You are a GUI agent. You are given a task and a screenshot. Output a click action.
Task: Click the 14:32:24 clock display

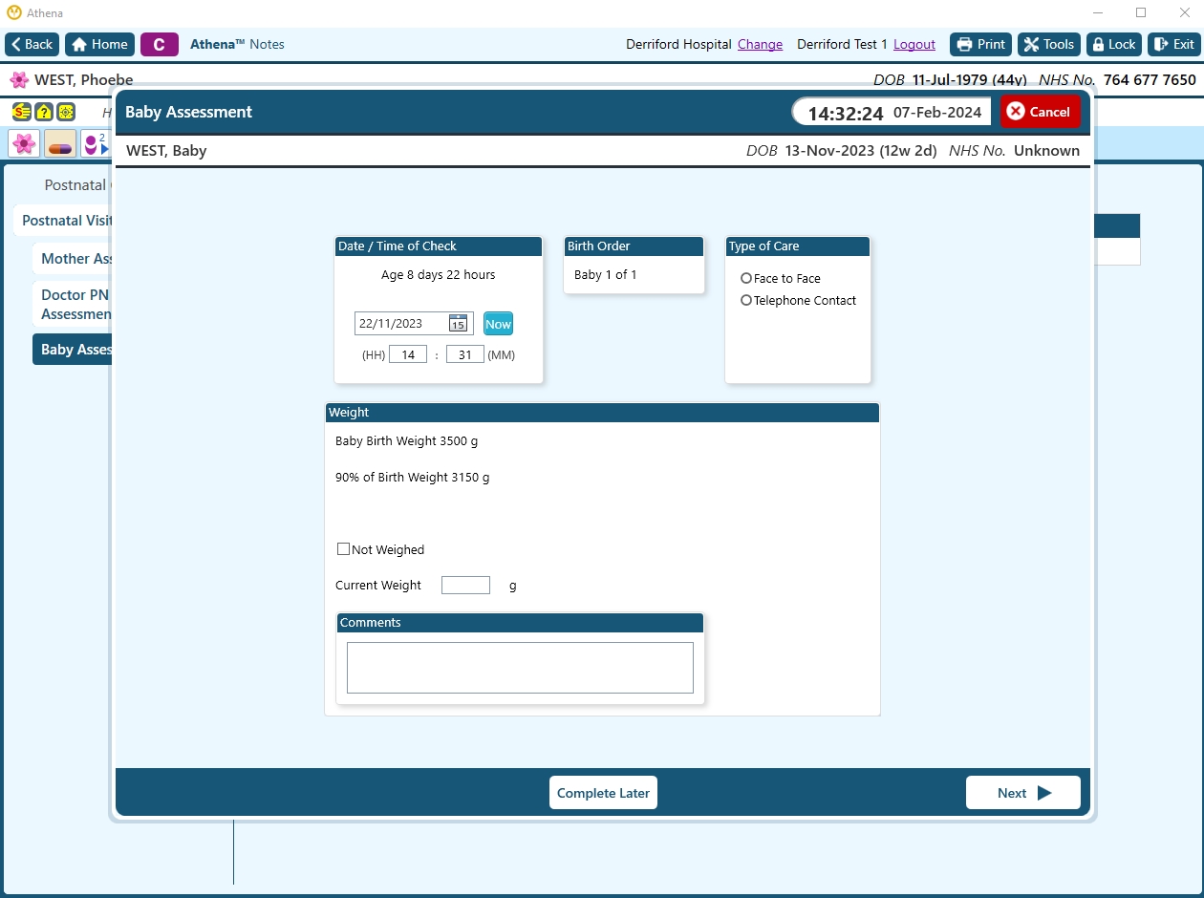[846, 113]
